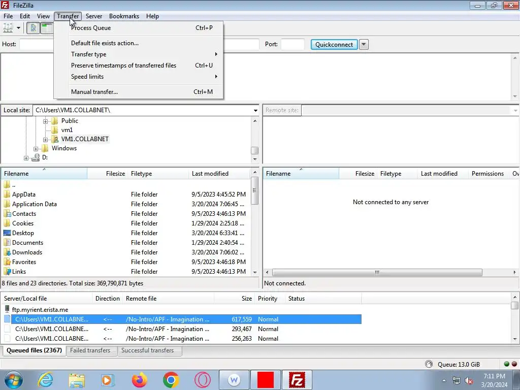
Task: Expand Transfer type submenu
Action: click(139, 54)
